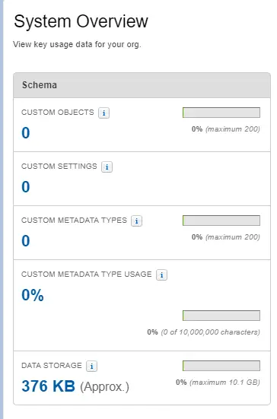Open the Custom Metadata Types count 0

(26, 241)
